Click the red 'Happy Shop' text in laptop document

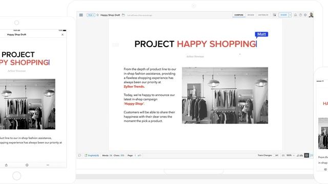134,104
